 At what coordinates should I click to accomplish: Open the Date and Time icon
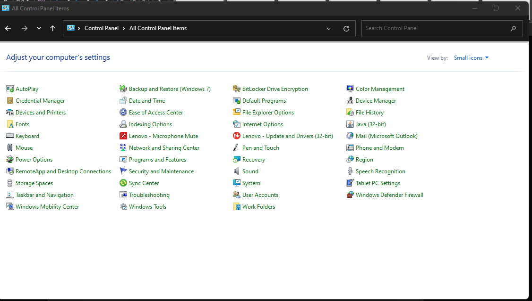pos(123,101)
